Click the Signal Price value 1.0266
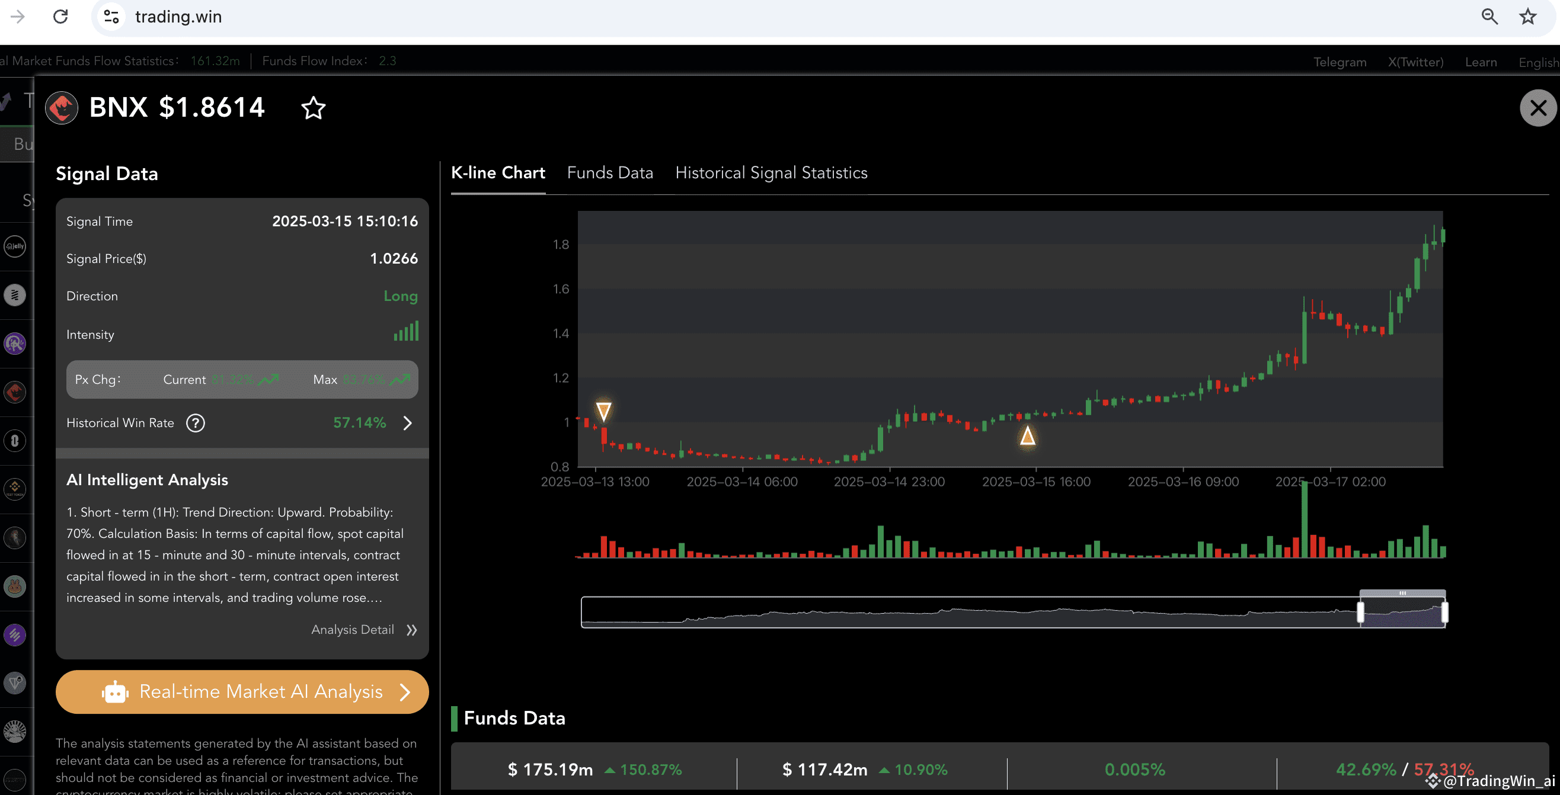Viewport: 1560px width, 795px height. point(394,258)
